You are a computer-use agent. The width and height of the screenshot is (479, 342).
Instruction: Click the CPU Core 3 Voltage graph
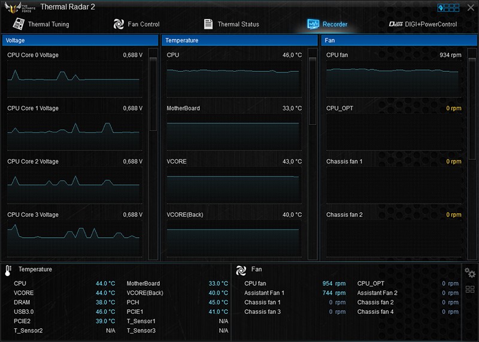74,238
